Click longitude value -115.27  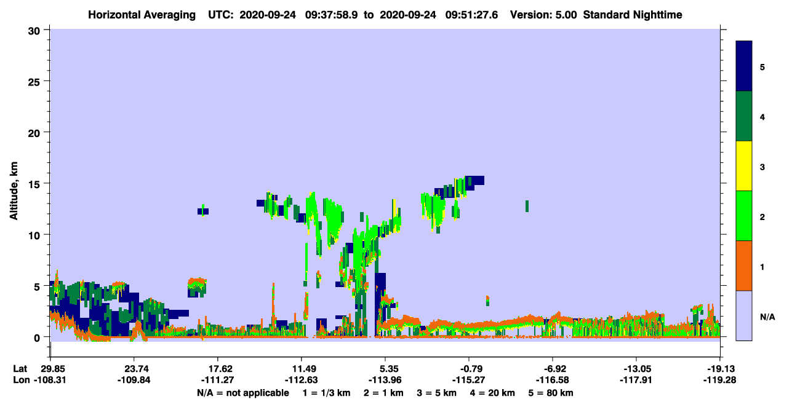click(469, 380)
